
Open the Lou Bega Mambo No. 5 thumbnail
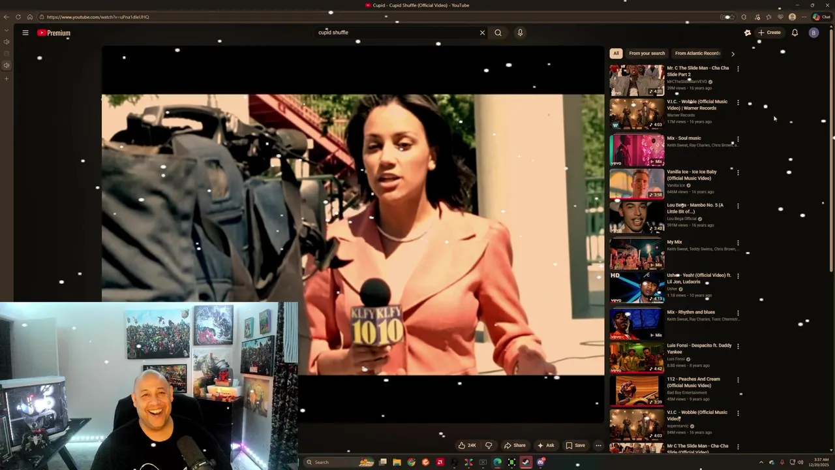coord(637,217)
